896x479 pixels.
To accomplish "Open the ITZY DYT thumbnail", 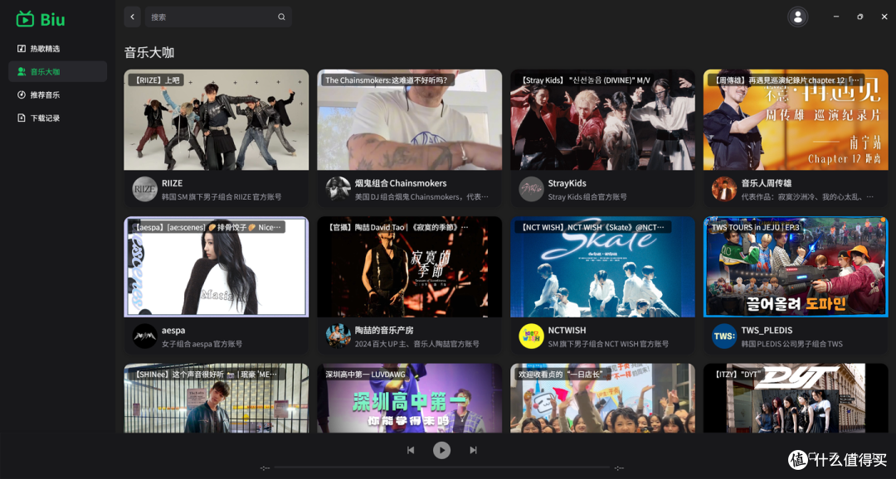I will point(796,398).
